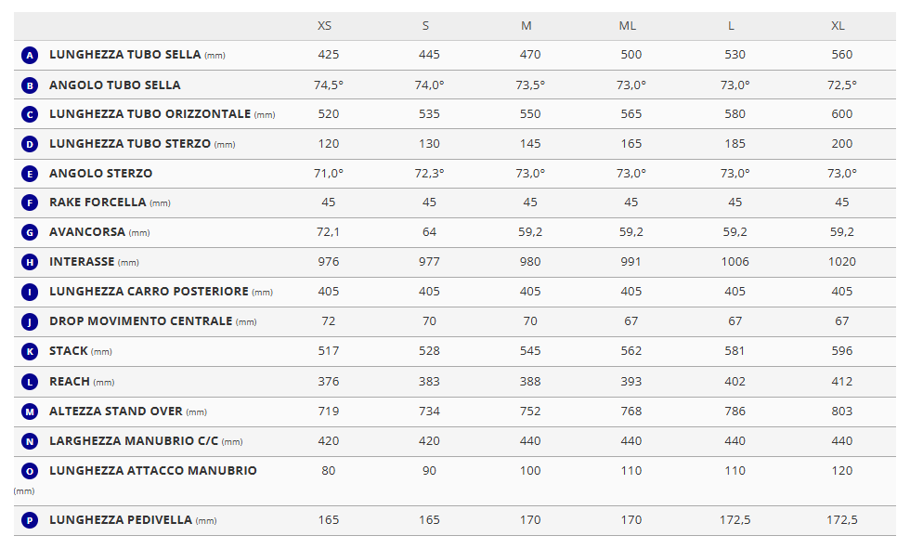Click the E icon next to Angolo Sterzo
Image resolution: width=910 pixels, height=549 pixels.
click(30, 174)
